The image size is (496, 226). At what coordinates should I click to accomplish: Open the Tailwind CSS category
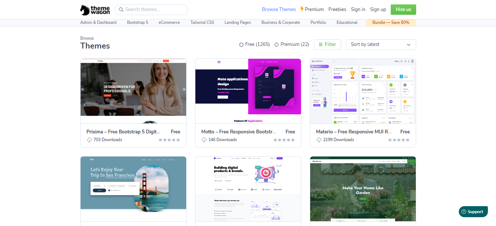point(202,22)
